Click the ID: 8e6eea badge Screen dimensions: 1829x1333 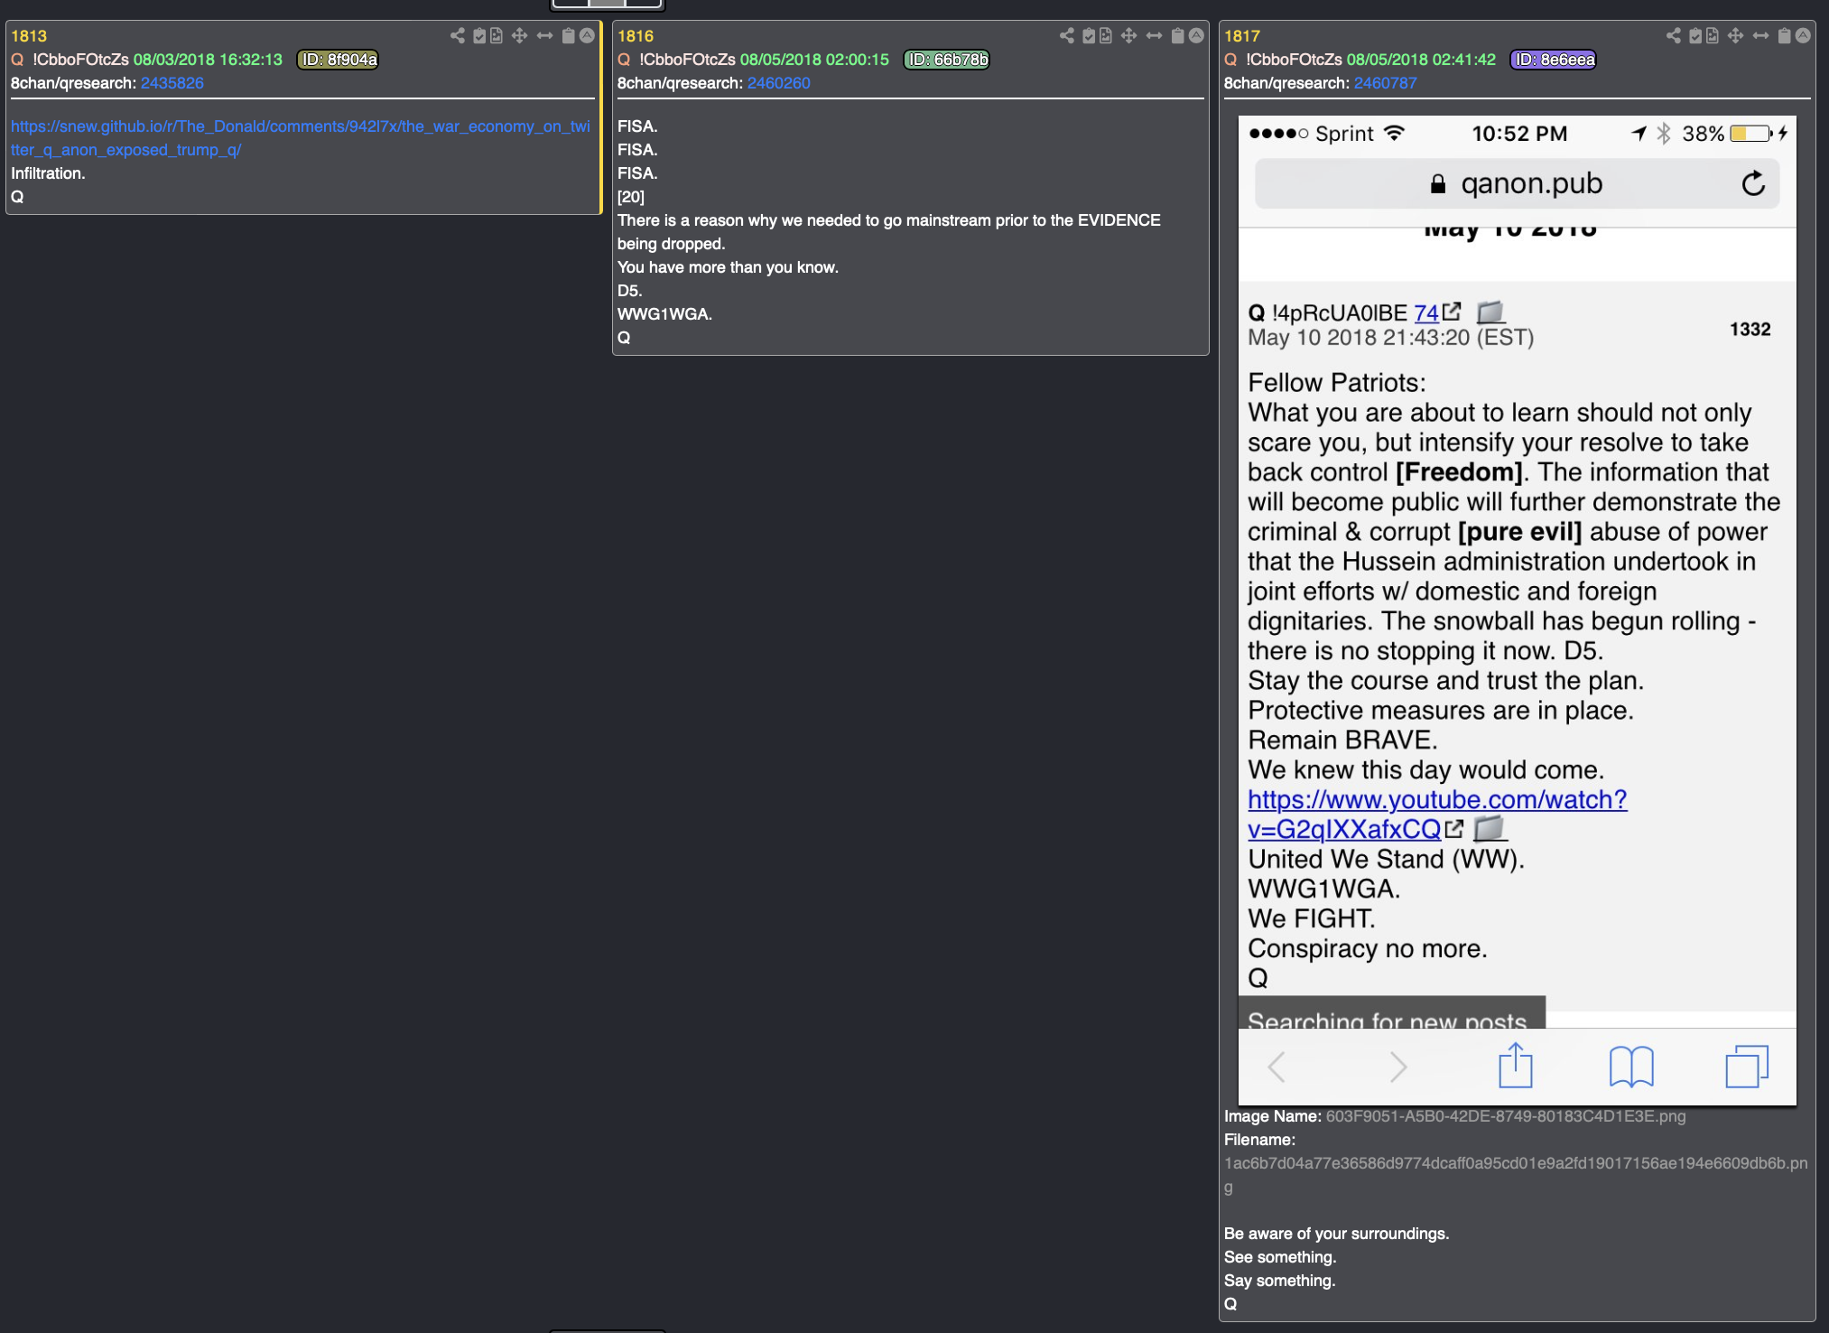tap(1554, 60)
